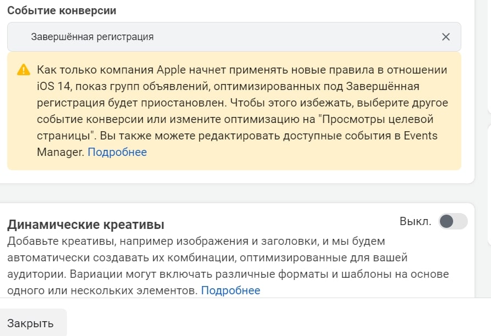Select the Событие конверсии heading
Image resolution: width=491 pixels, height=336 pixels.
[x=62, y=10]
